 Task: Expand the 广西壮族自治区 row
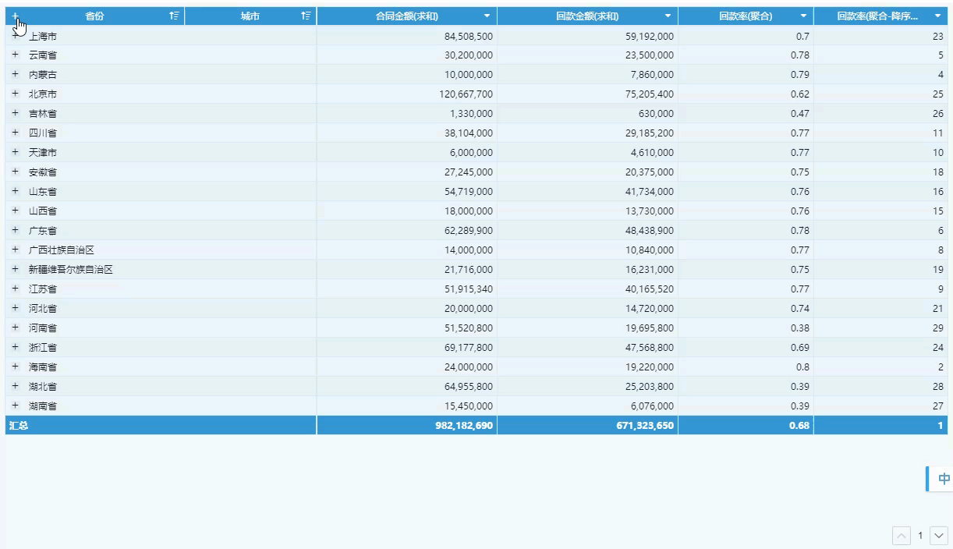(x=15, y=250)
